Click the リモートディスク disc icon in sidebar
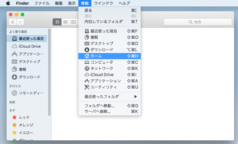The height and width of the screenshot is (144, 238). [14, 93]
